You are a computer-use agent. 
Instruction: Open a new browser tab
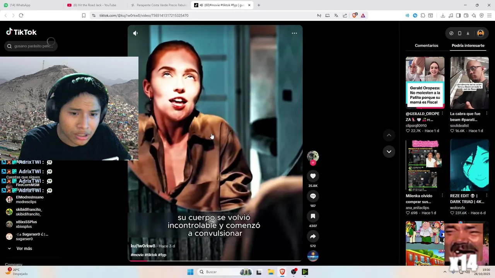click(x=259, y=5)
